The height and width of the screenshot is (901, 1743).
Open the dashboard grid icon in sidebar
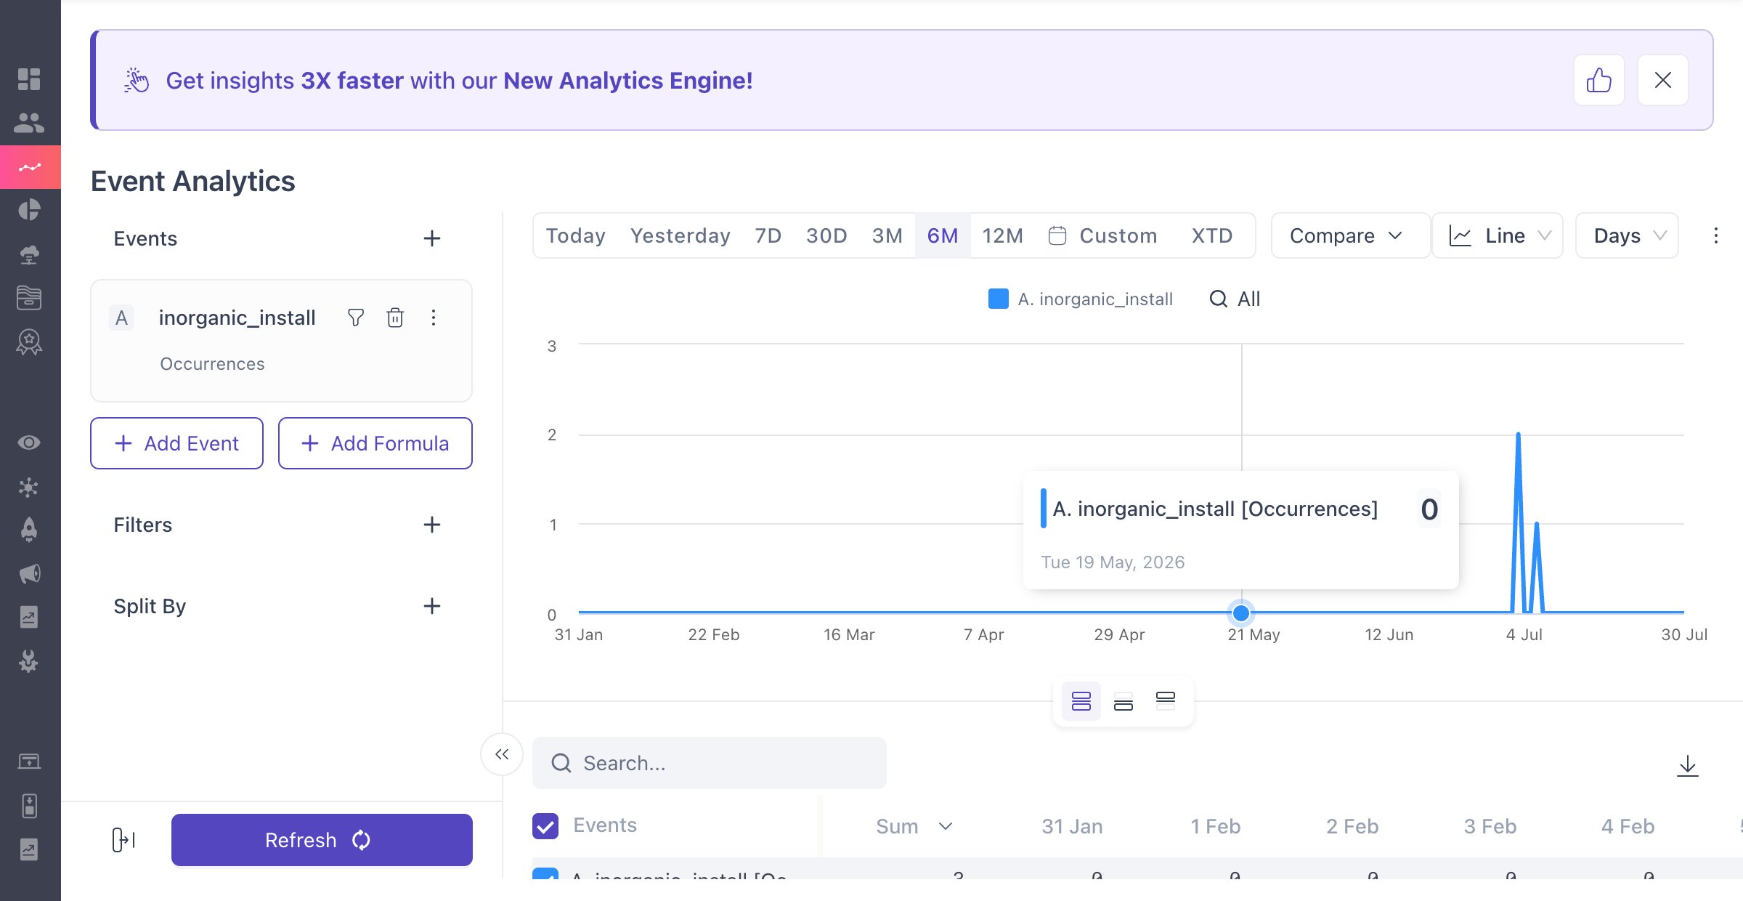tap(29, 79)
